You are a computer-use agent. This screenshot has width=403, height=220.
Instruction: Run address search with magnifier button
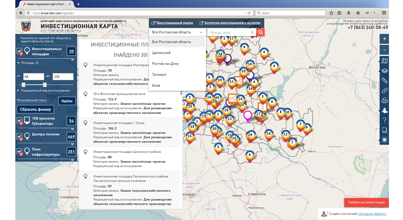[x=261, y=32]
